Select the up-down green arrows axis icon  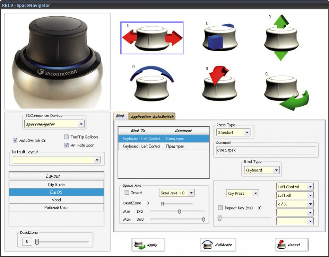point(281,38)
